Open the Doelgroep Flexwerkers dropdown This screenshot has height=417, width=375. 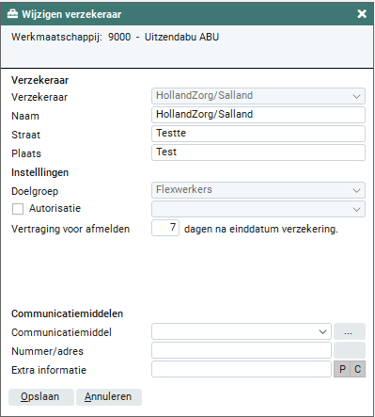pos(258,190)
